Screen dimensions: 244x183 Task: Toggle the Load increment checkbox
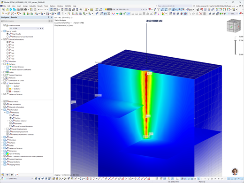(x=5, y=25)
